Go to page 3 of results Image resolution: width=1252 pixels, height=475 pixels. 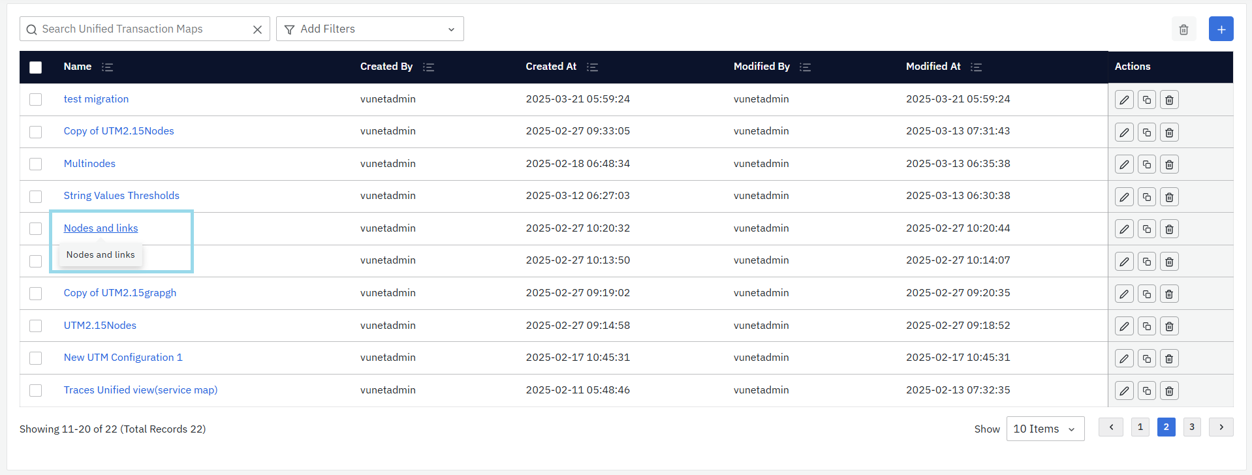[x=1191, y=427]
